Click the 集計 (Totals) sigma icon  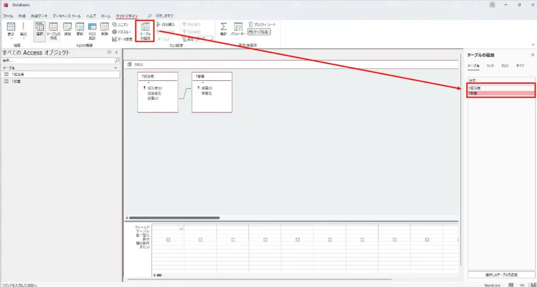pos(223,29)
